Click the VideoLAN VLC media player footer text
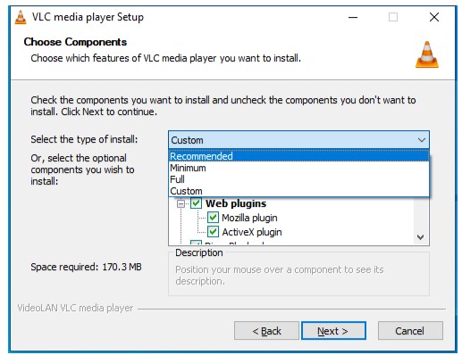Viewport: 462px width, 355px height. (x=75, y=308)
